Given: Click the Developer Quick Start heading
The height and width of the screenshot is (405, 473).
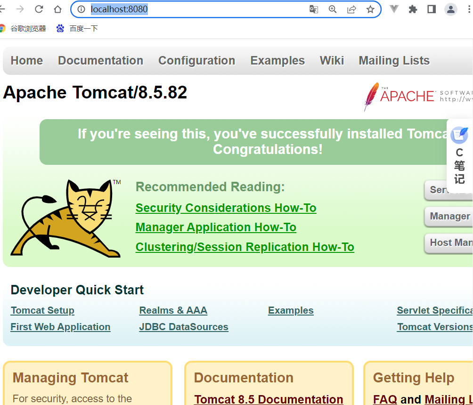Looking at the screenshot, I should (x=77, y=290).
